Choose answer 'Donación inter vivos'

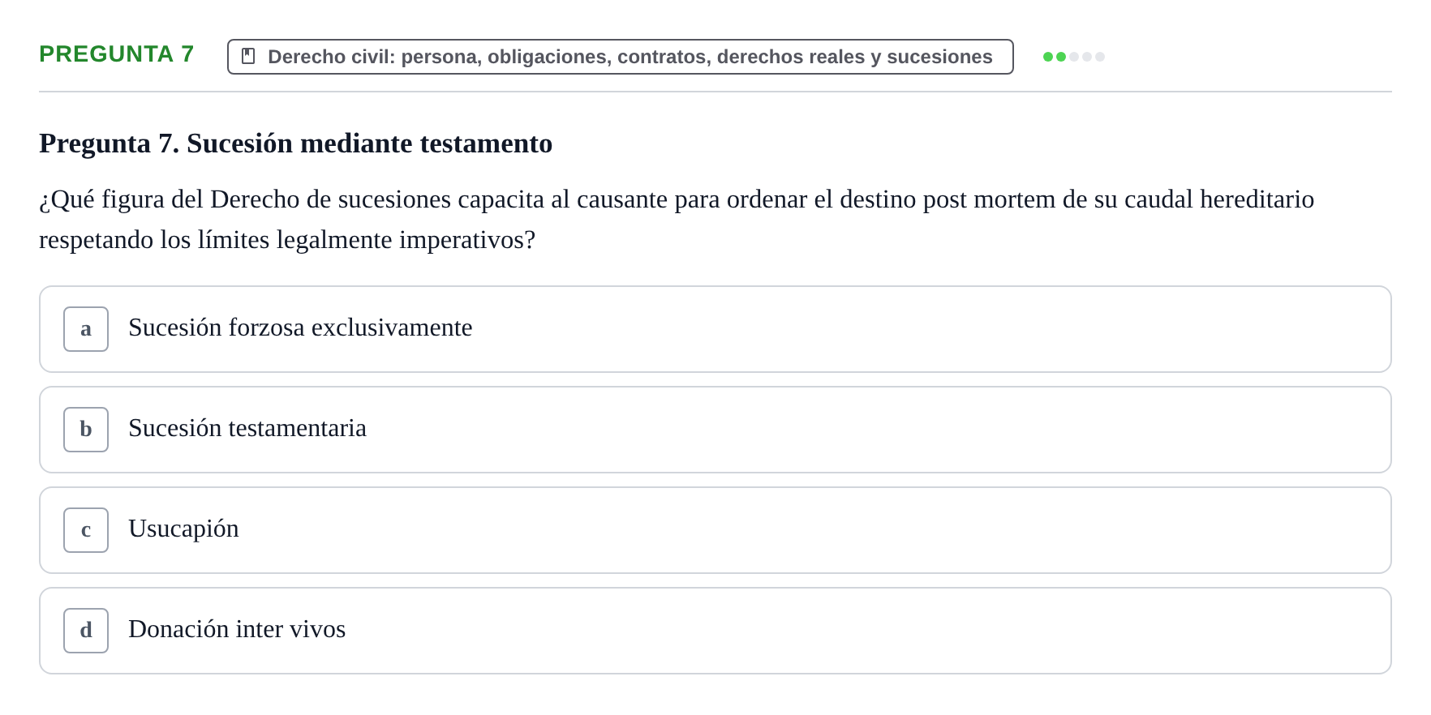click(237, 629)
